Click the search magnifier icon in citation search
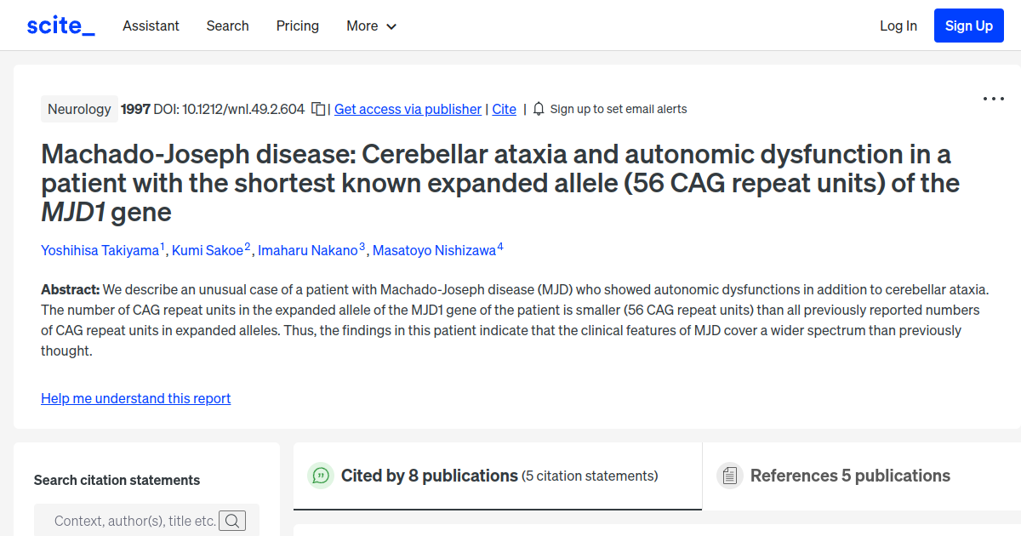 [x=232, y=521]
